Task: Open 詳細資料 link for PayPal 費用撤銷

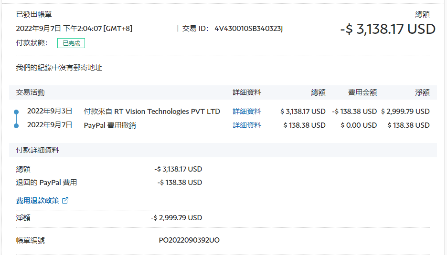Action: click(247, 125)
